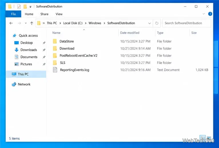Click the Search SoftwareDistribution field

point(187,23)
